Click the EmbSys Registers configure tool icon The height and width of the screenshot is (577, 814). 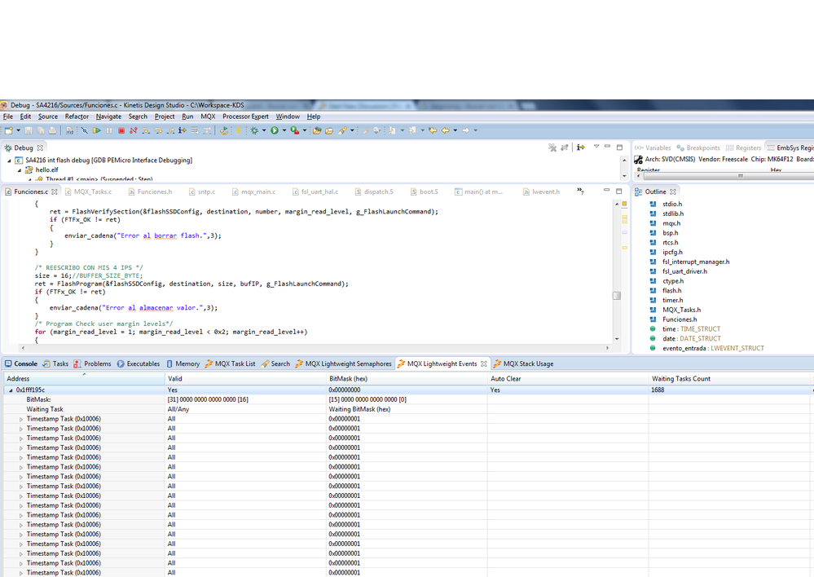coord(639,160)
